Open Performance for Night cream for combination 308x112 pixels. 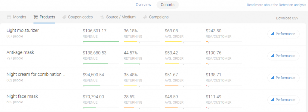(283, 78)
